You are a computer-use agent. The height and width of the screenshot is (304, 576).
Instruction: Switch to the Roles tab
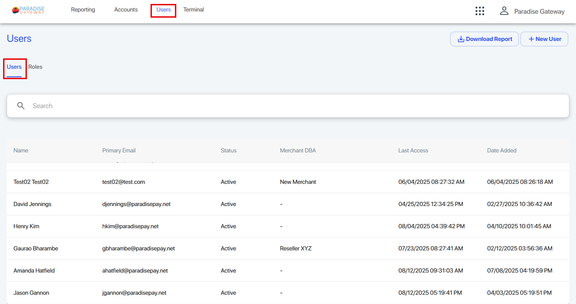35,67
